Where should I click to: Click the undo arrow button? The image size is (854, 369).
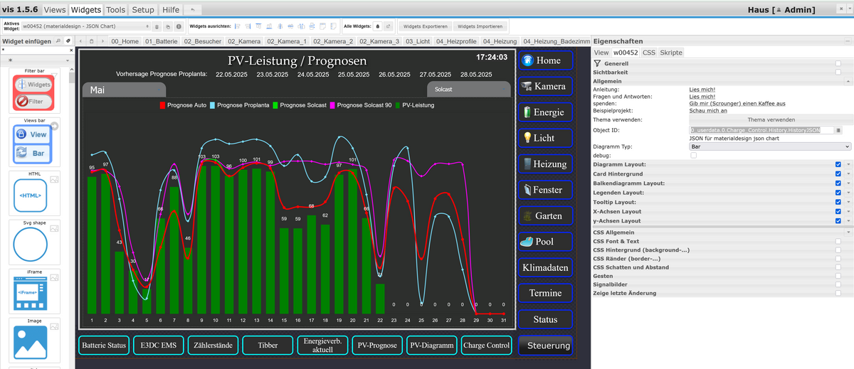click(194, 10)
